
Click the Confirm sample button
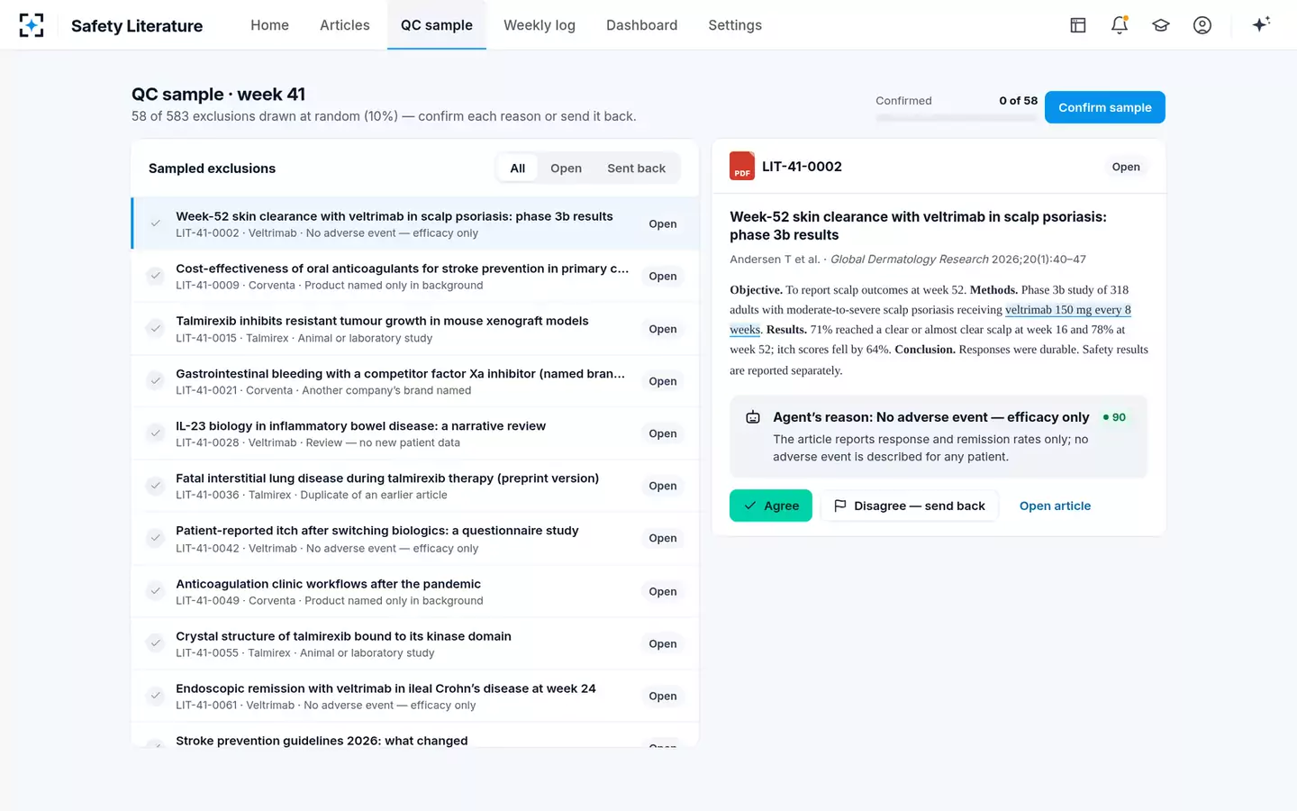pyautogui.click(x=1104, y=107)
